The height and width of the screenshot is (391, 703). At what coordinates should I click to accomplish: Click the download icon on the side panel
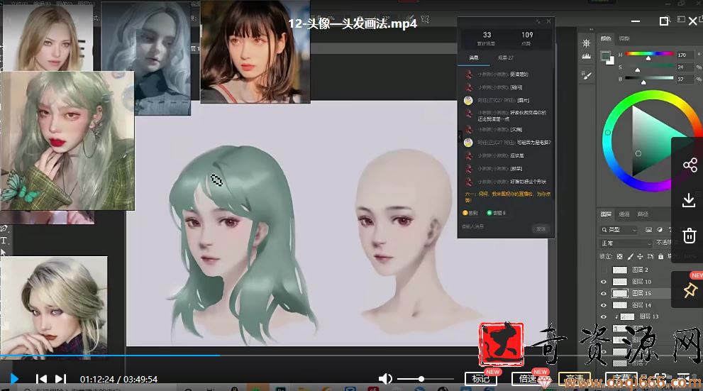[689, 200]
